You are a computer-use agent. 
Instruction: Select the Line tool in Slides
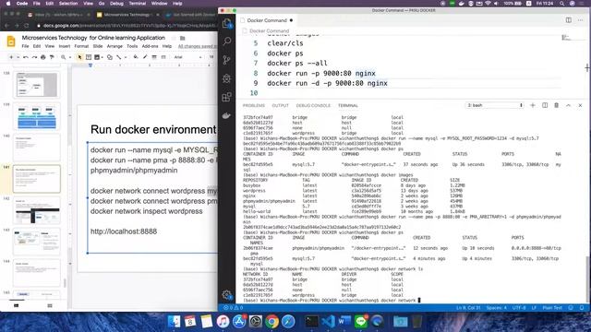click(x=118, y=57)
